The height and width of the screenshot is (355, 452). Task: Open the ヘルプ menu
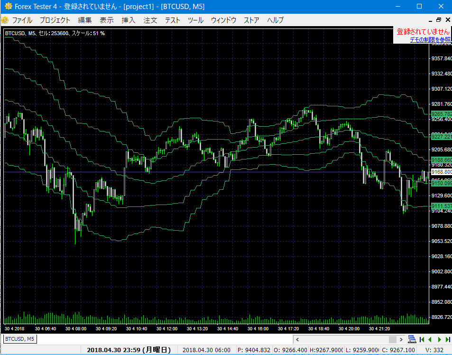tap(275, 20)
